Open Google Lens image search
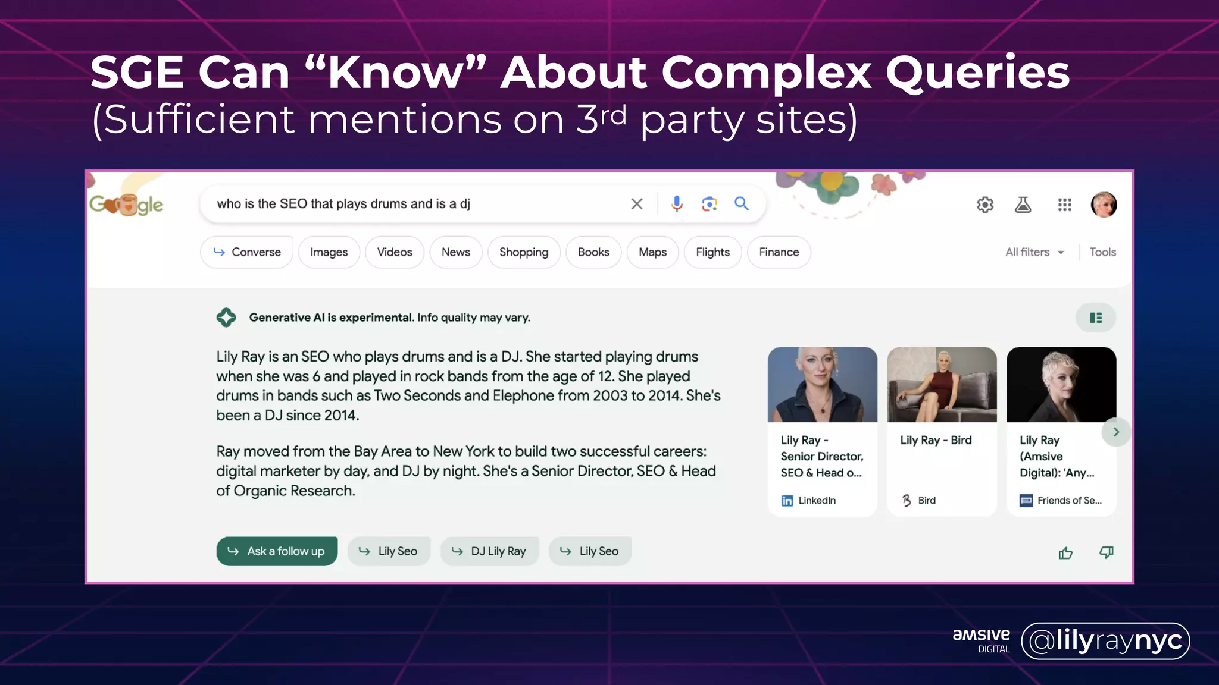Image resolution: width=1219 pixels, height=685 pixels. point(709,204)
